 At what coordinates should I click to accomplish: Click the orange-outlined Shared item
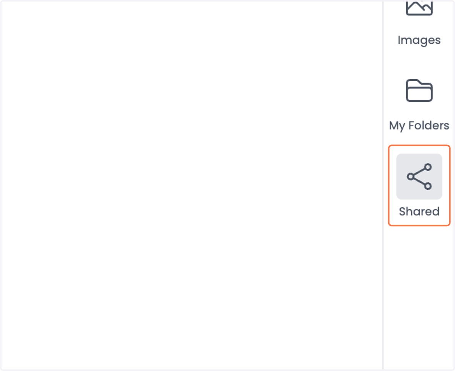(419, 185)
